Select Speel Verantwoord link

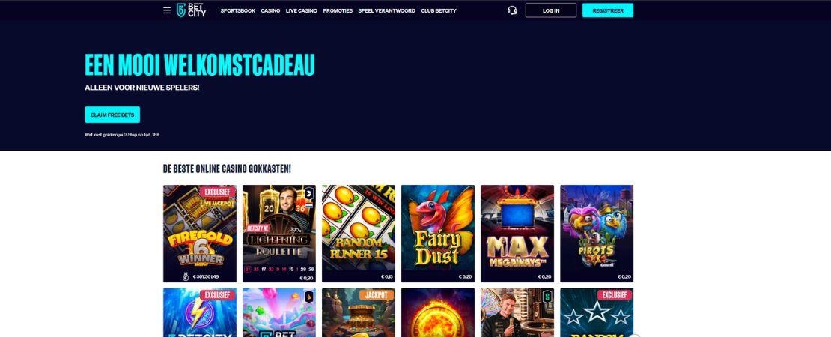tap(387, 10)
